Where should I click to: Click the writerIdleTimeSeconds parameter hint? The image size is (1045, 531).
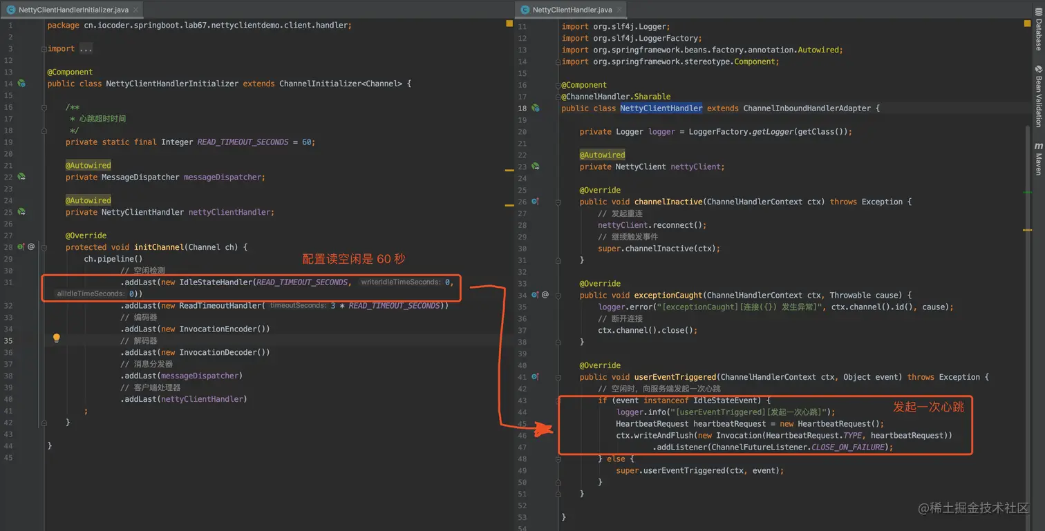[400, 282]
